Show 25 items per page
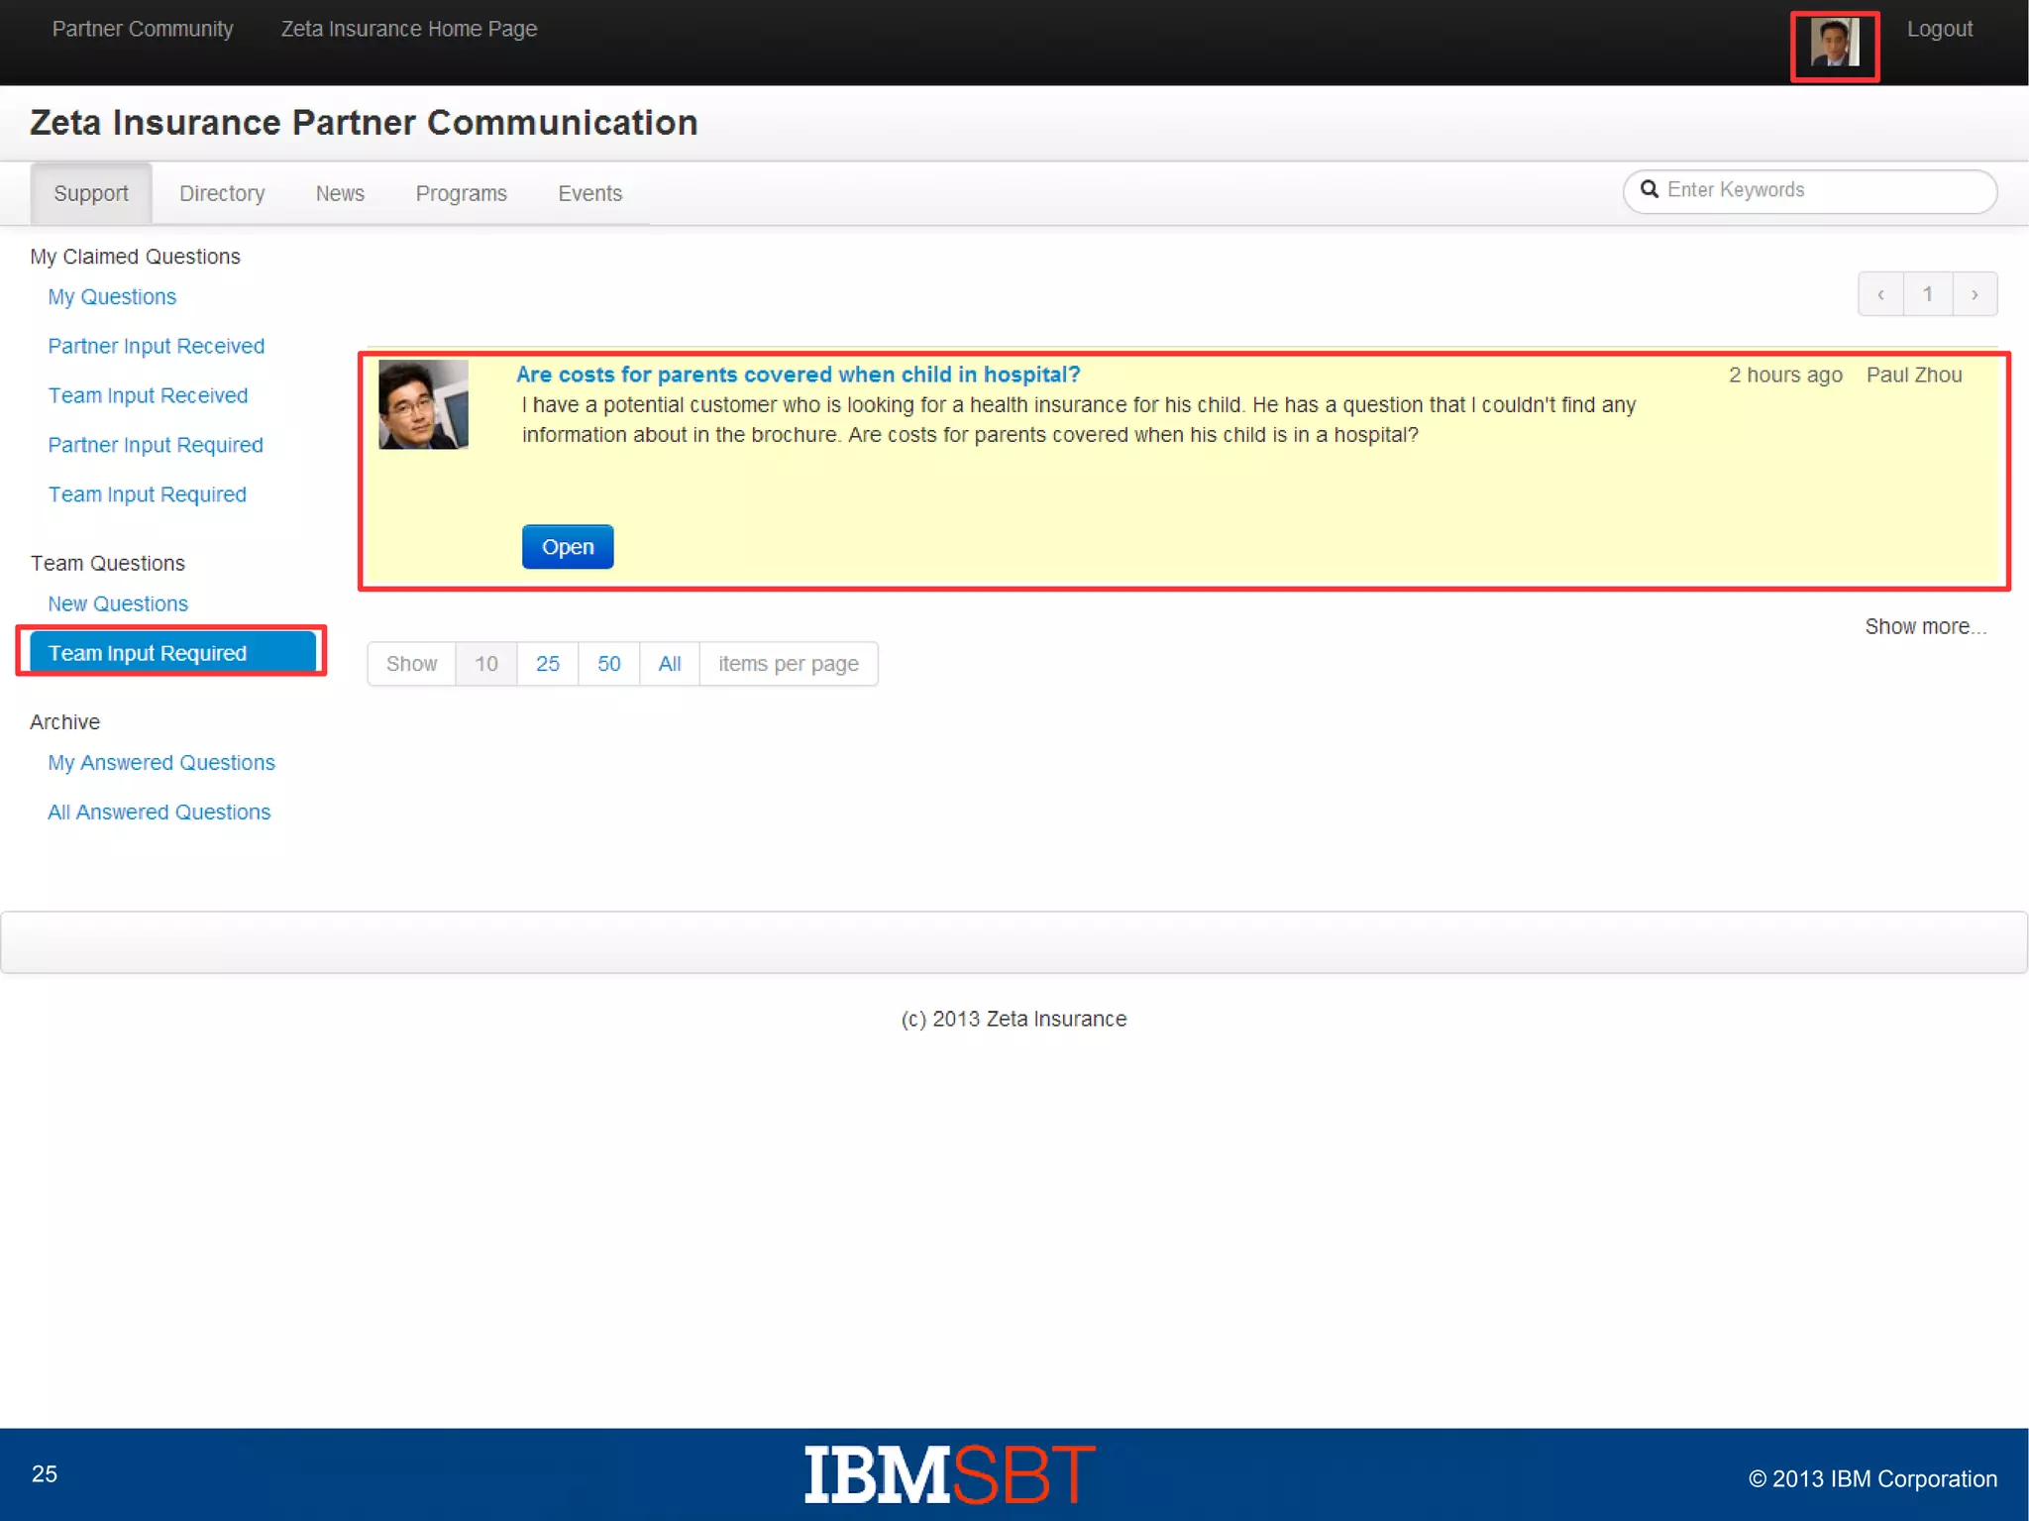The width and height of the screenshot is (2029, 1521). [548, 664]
